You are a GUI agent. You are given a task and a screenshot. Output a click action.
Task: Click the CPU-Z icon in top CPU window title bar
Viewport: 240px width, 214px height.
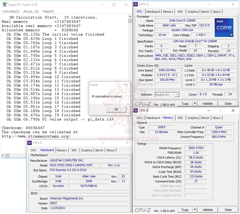(136, 4)
